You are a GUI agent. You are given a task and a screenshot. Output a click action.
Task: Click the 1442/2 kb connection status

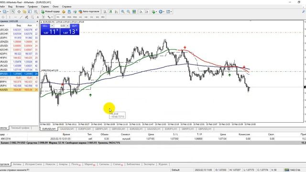click(292, 170)
